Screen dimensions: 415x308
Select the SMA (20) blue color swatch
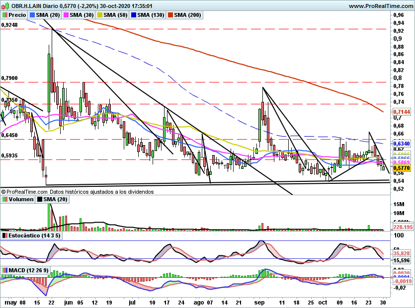click(32, 15)
